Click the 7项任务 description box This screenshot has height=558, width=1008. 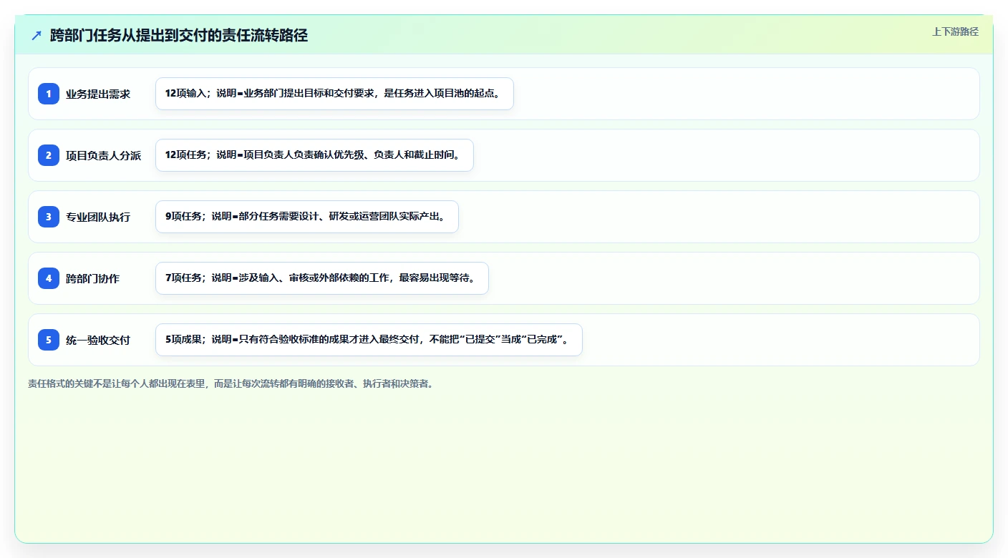(x=321, y=278)
